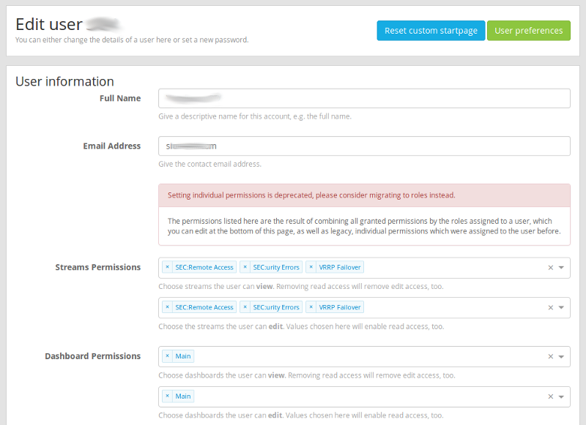The image size is (586, 425).
Task: Remove Main from dashboard view permissions
Action: click(x=167, y=356)
